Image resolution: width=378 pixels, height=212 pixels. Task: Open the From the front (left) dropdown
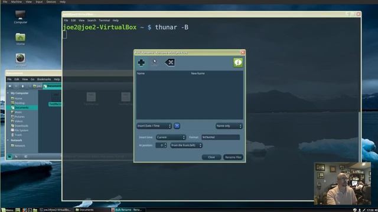click(186, 145)
